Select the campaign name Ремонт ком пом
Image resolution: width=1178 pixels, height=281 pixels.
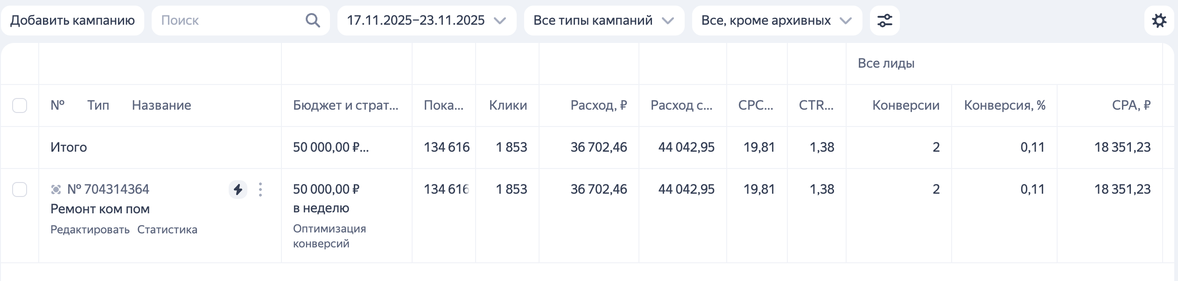click(100, 209)
